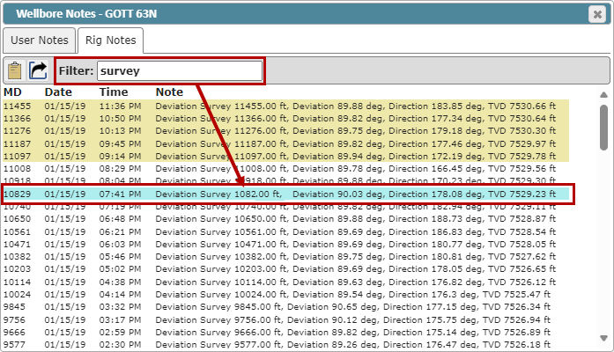This screenshot has width=614, height=352.
Task: Close the Wellbore Notes dialog
Action: (597, 14)
